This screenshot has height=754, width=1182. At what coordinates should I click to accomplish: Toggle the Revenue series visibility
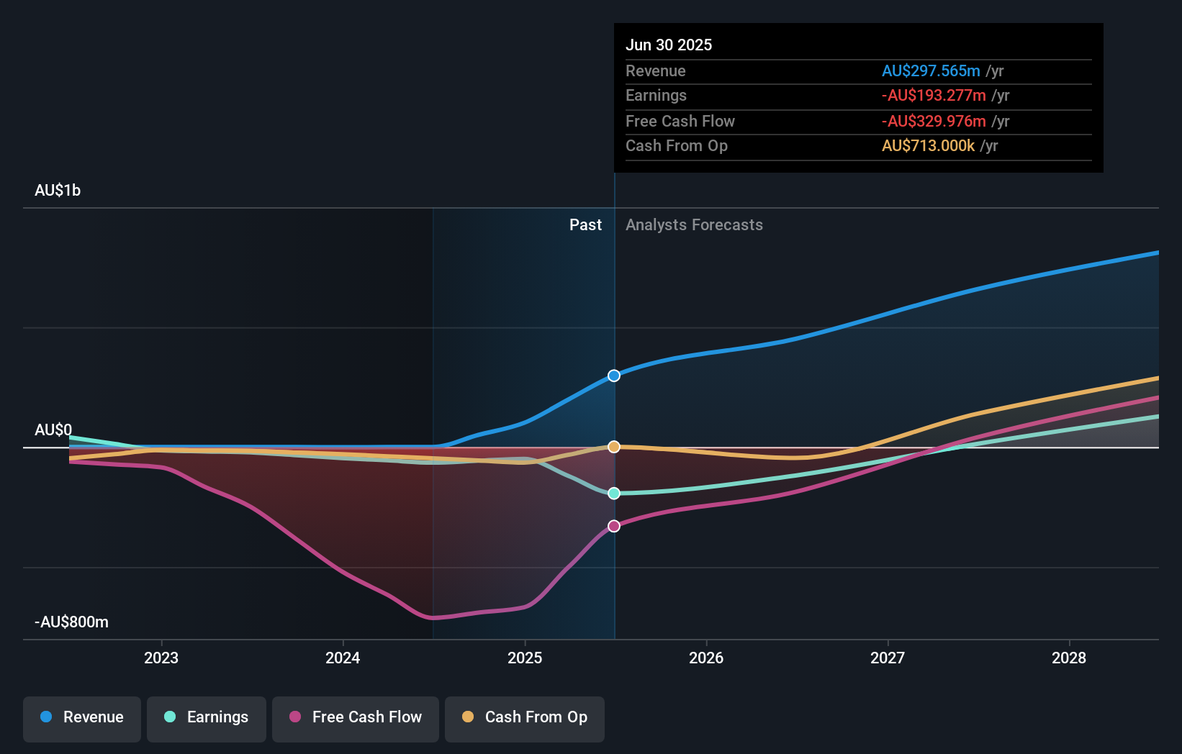(x=81, y=717)
